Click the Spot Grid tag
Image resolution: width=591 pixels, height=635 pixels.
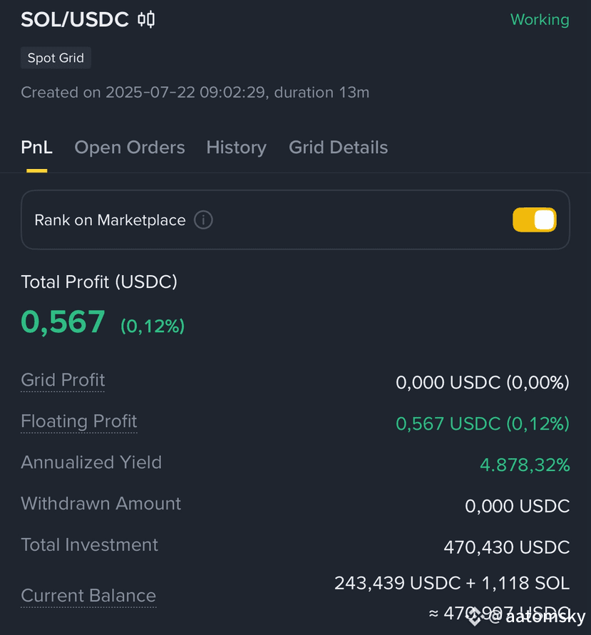(x=56, y=58)
